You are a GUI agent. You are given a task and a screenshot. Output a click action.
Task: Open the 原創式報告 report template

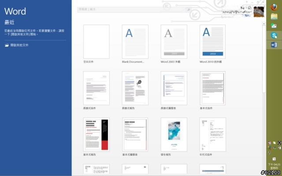(x=135, y=88)
